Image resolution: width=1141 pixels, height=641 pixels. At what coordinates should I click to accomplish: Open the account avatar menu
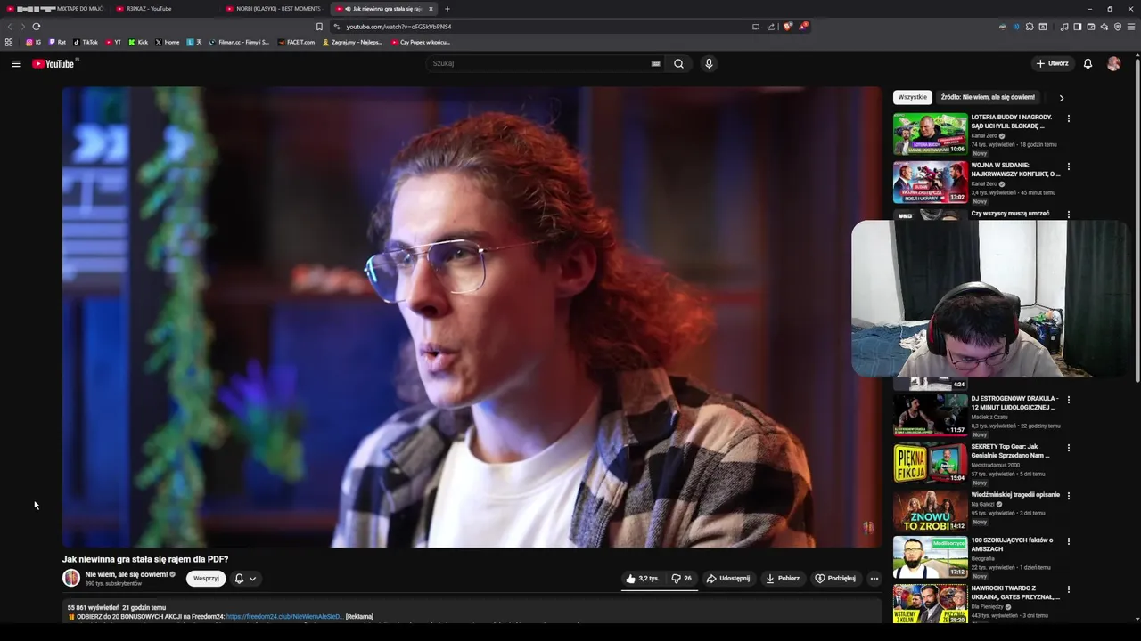point(1113,63)
